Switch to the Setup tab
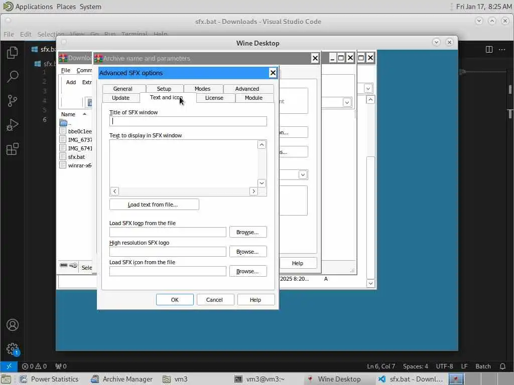 [x=164, y=89]
